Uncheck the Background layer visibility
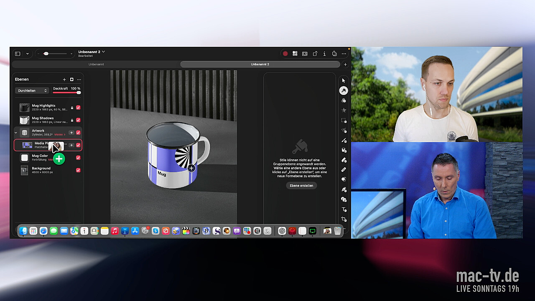This screenshot has height=301, width=535. pos(78,170)
